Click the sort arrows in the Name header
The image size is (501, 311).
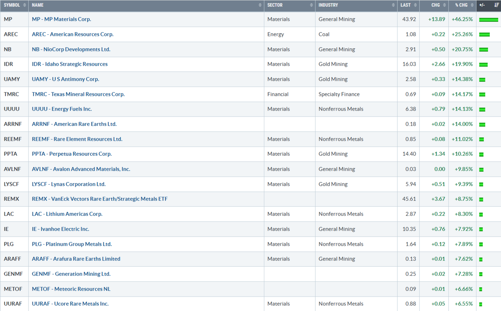point(260,5)
